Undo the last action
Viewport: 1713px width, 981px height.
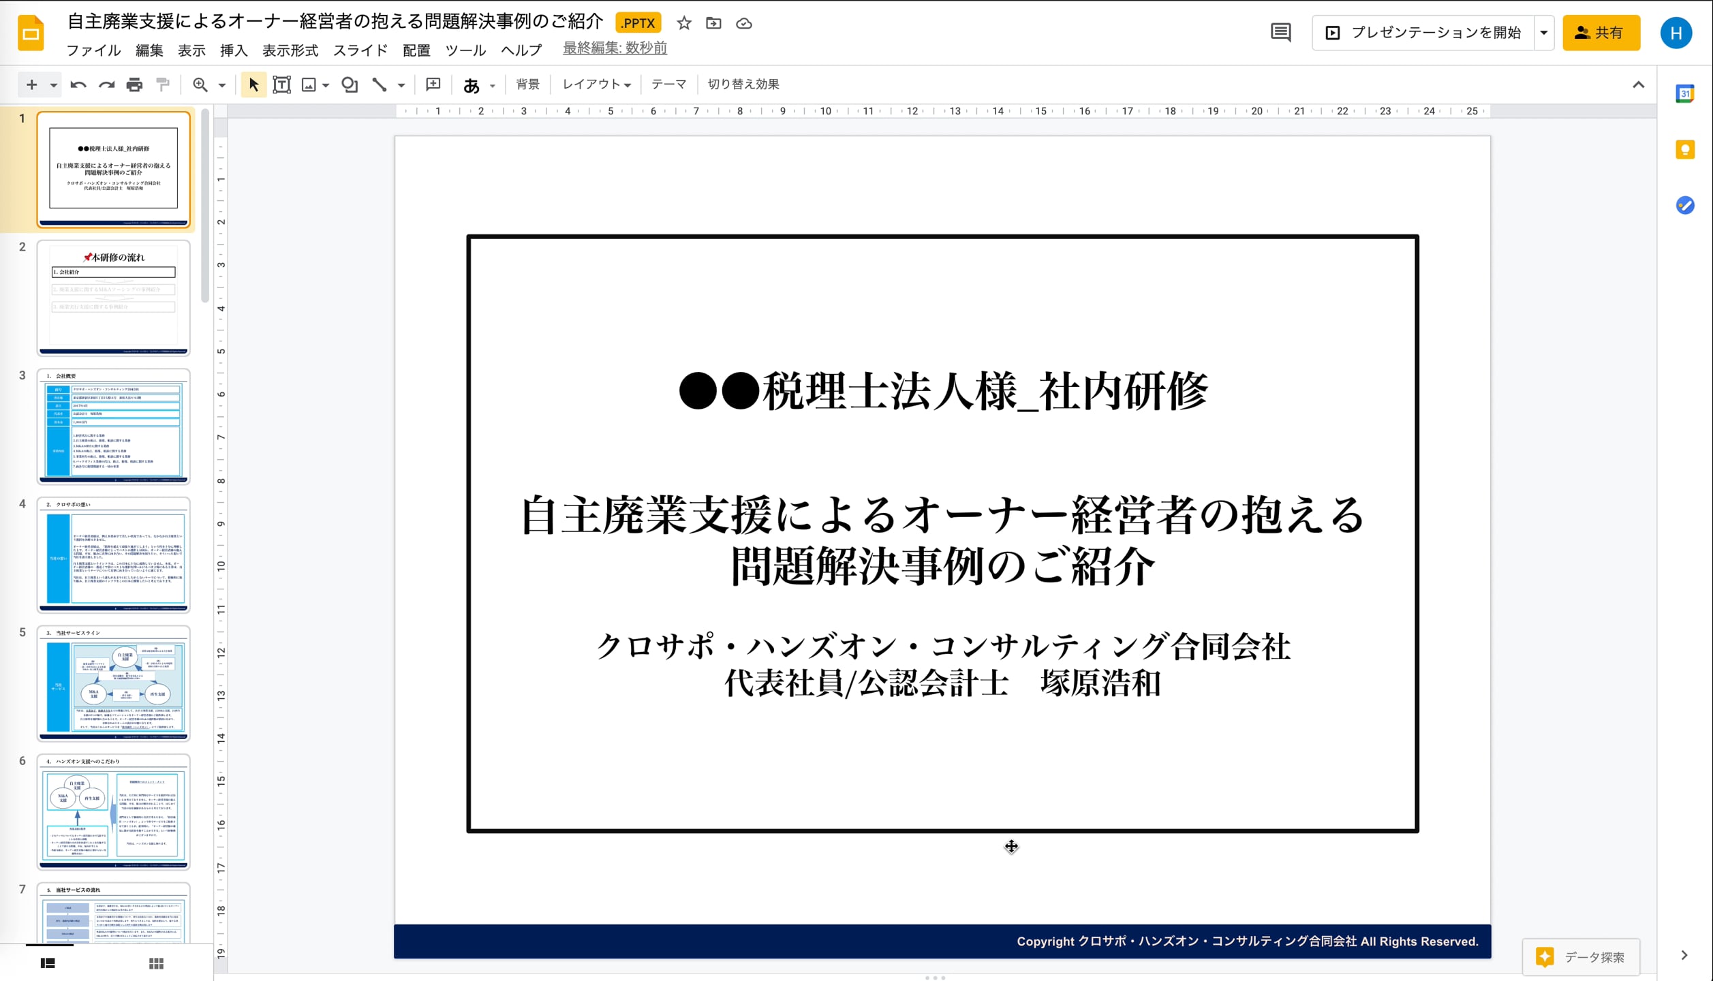point(78,84)
